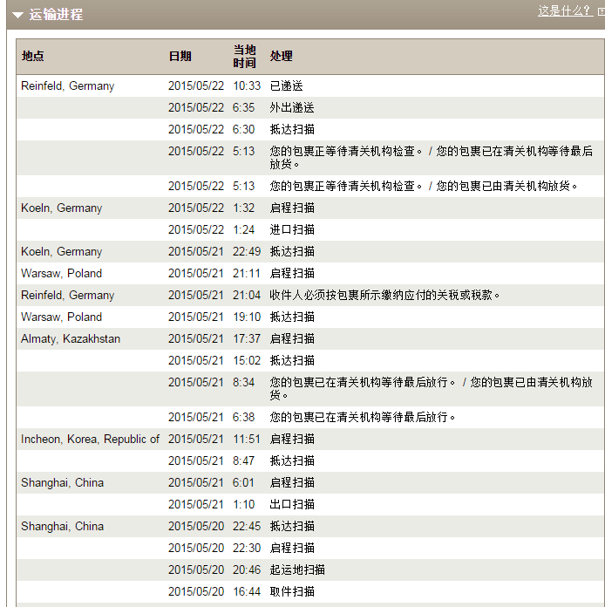Click the 外出递送 status entry
Screen dimensions: 605x607
point(291,108)
